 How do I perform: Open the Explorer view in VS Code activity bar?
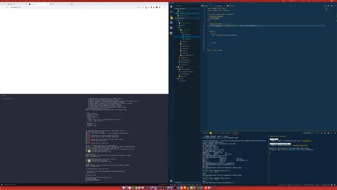[x=171, y=7]
